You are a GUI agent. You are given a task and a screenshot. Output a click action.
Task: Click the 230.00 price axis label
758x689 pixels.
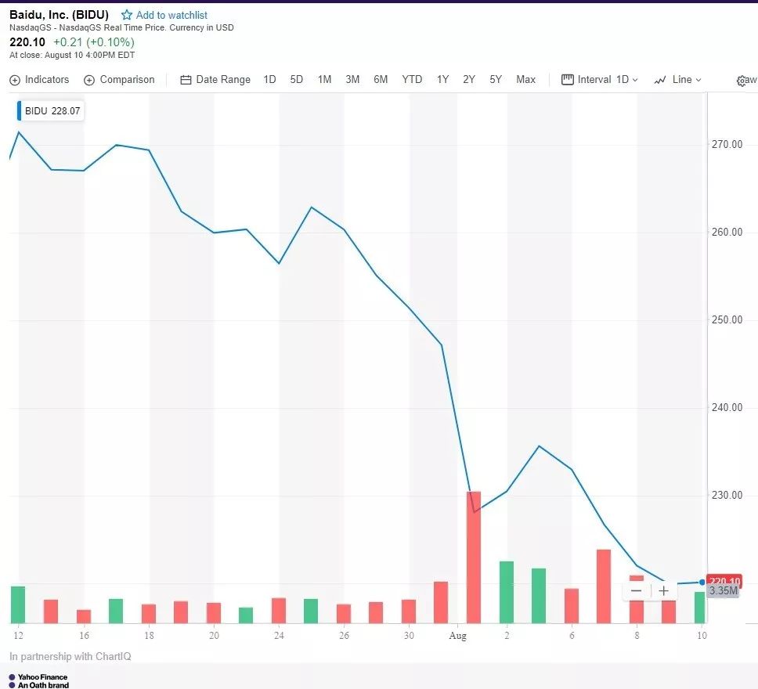point(727,495)
